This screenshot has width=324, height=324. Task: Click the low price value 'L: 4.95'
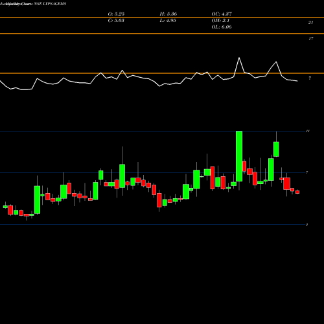(168, 21)
